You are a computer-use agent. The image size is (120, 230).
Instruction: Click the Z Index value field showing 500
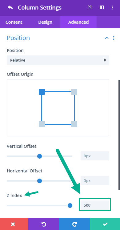point(95,205)
